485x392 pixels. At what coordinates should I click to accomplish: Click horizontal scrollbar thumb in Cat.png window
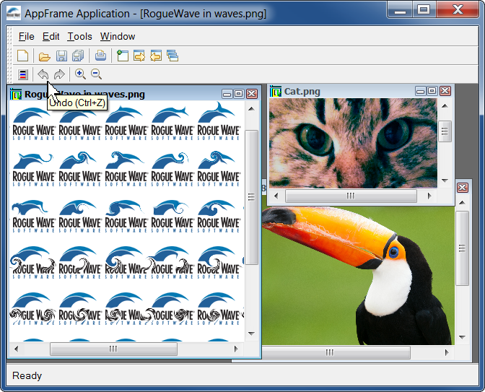click(351, 196)
